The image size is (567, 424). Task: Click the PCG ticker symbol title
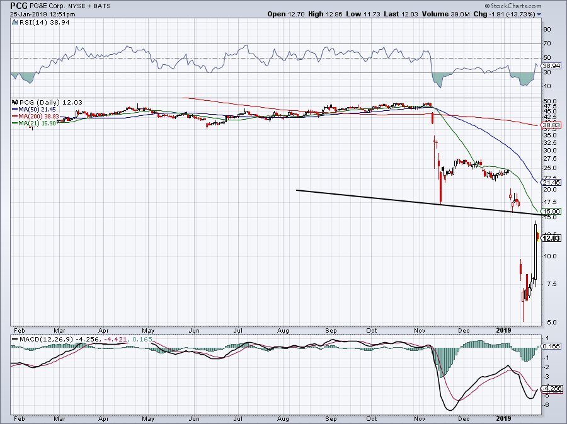click(x=19, y=6)
